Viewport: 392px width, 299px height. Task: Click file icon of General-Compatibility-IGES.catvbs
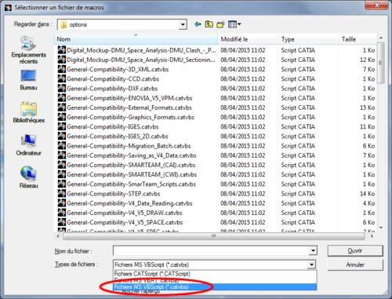pyautogui.click(x=62, y=126)
